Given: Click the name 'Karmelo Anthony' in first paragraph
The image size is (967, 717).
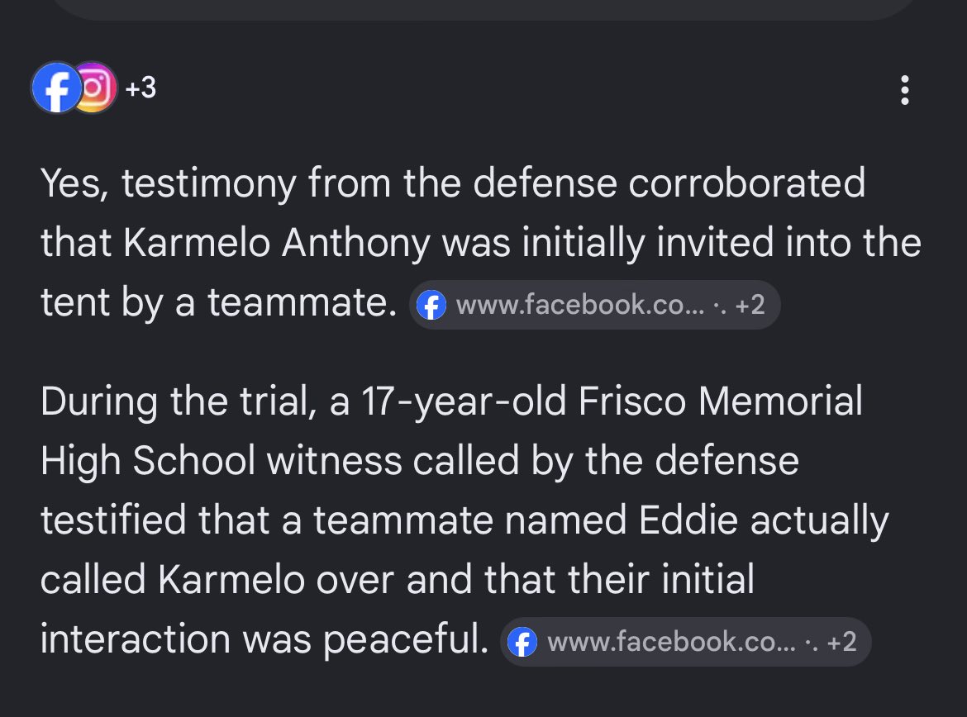Looking at the screenshot, I should tap(276, 242).
